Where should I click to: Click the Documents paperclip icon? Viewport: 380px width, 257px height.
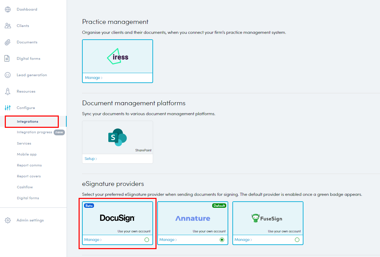coord(8,42)
